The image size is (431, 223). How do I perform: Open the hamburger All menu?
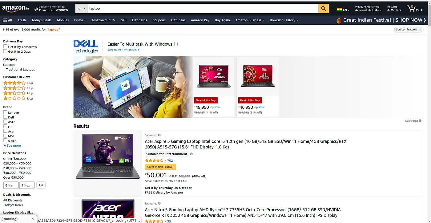(7, 20)
